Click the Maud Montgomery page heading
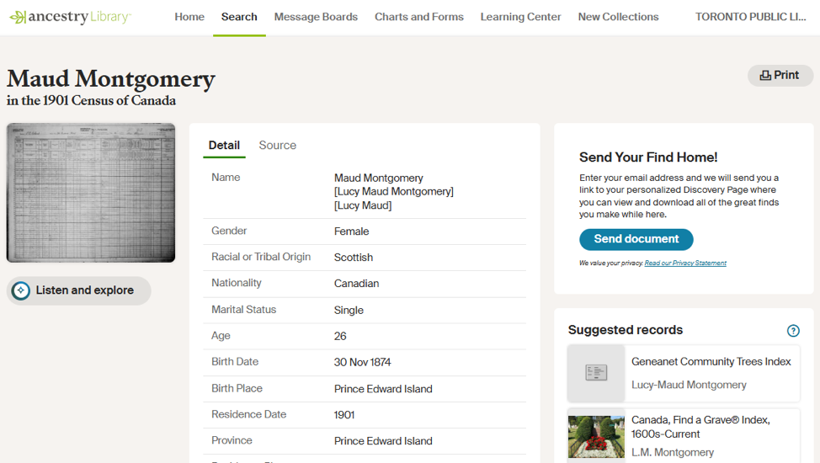The image size is (820, 463). 111,79
